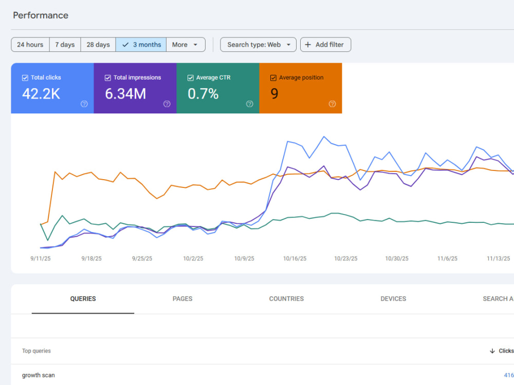Screen dimensions: 514x385
Task: Click the checkmark icon on 3 months
Action: (x=125, y=45)
